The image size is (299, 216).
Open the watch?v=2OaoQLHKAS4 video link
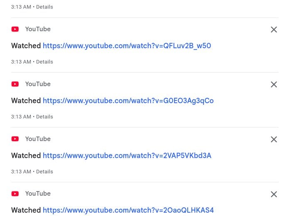pos(128,210)
